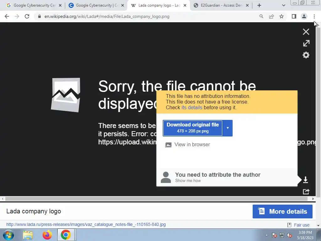This screenshot has height=241, width=321.
Task: Open media viewer settings gear
Action: tap(306, 55)
